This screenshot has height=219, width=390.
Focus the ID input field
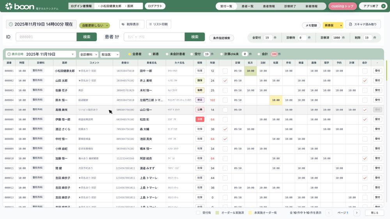click(46, 37)
